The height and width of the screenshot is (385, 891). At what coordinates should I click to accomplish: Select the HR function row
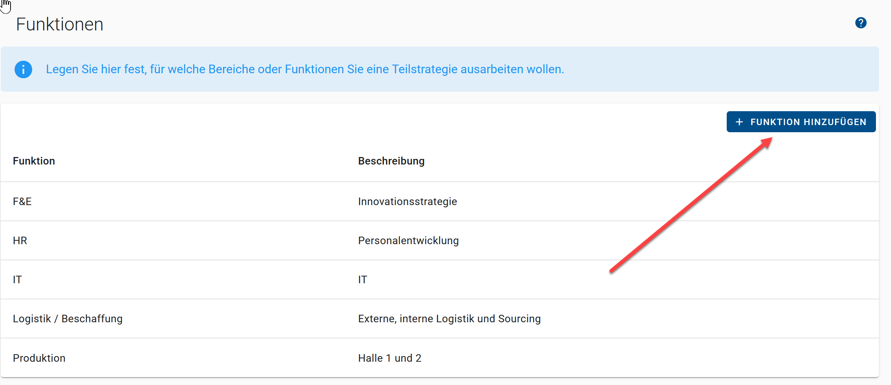pyautogui.click(x=20, y=241)
